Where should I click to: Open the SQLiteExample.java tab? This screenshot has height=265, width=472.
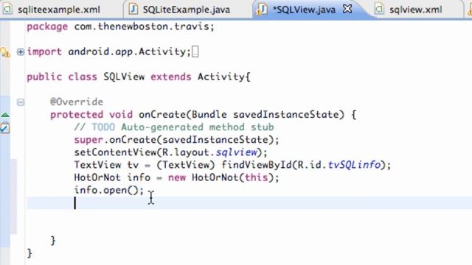(x=187, y=10)
